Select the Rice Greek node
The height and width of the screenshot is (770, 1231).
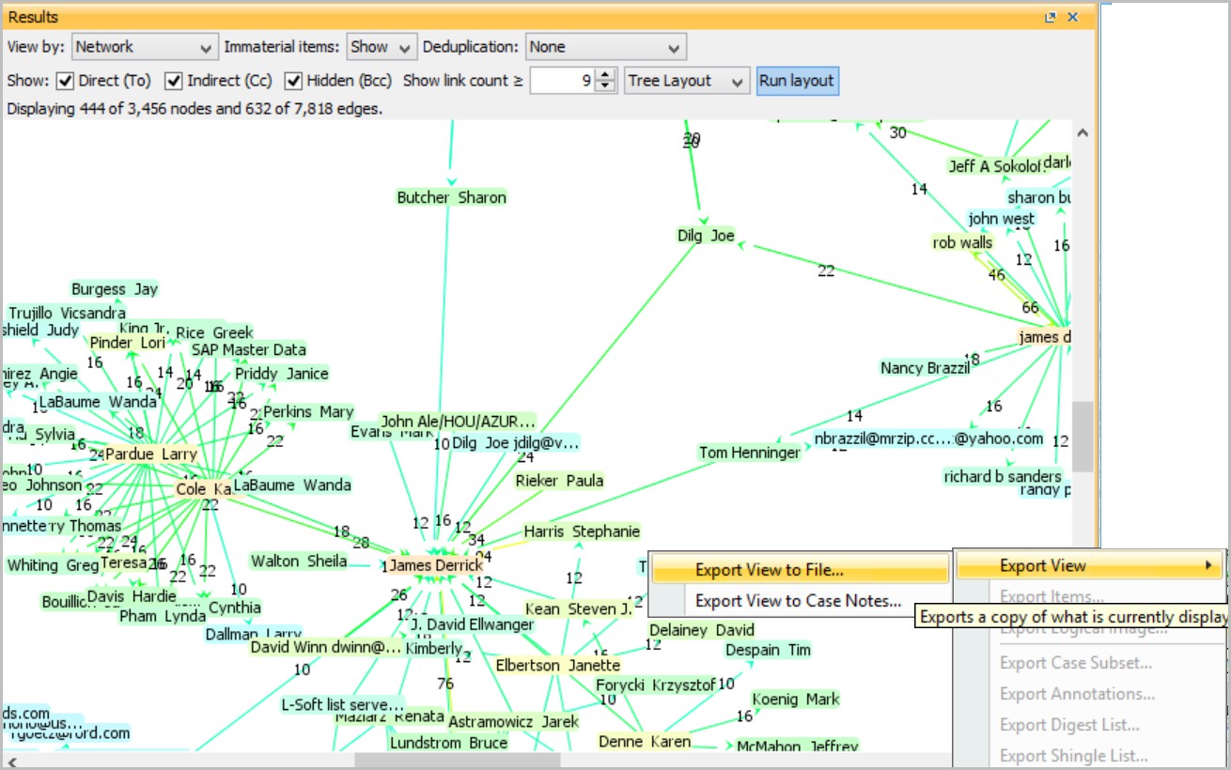pyautogui.click(x=214, y=332)
